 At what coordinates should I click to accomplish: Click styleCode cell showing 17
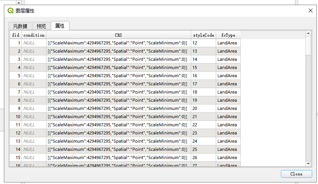click(203, 84)
